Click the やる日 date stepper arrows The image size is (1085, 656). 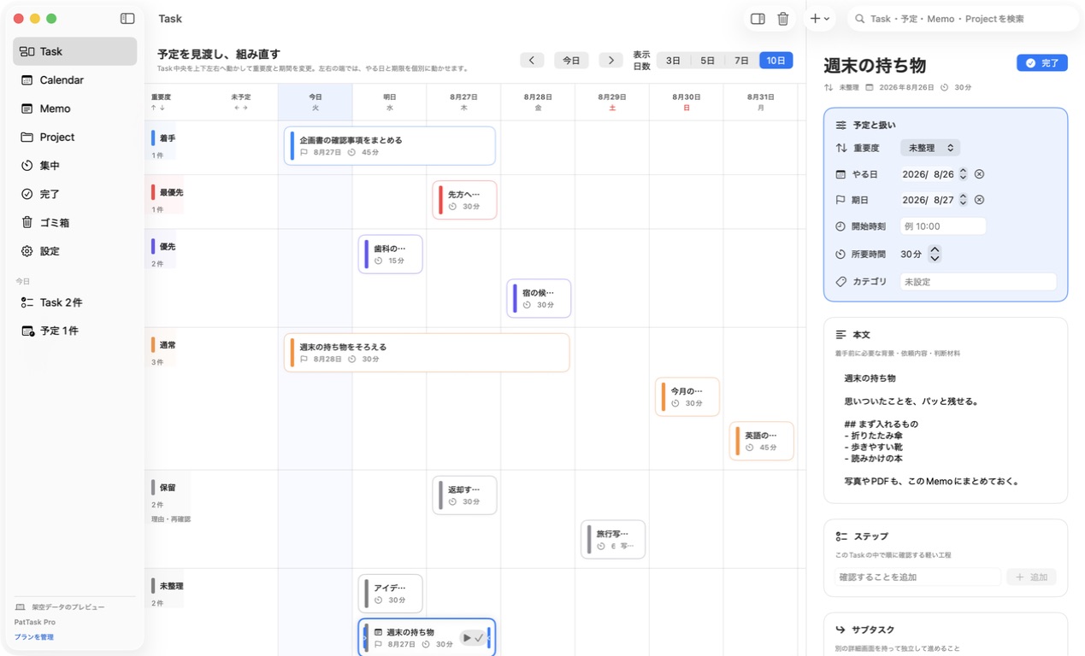tap(963, 174)
